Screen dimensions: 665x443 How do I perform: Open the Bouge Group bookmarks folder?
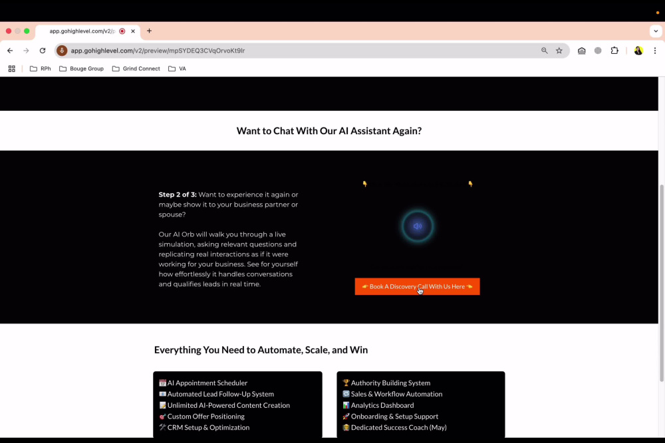(81, 68)
